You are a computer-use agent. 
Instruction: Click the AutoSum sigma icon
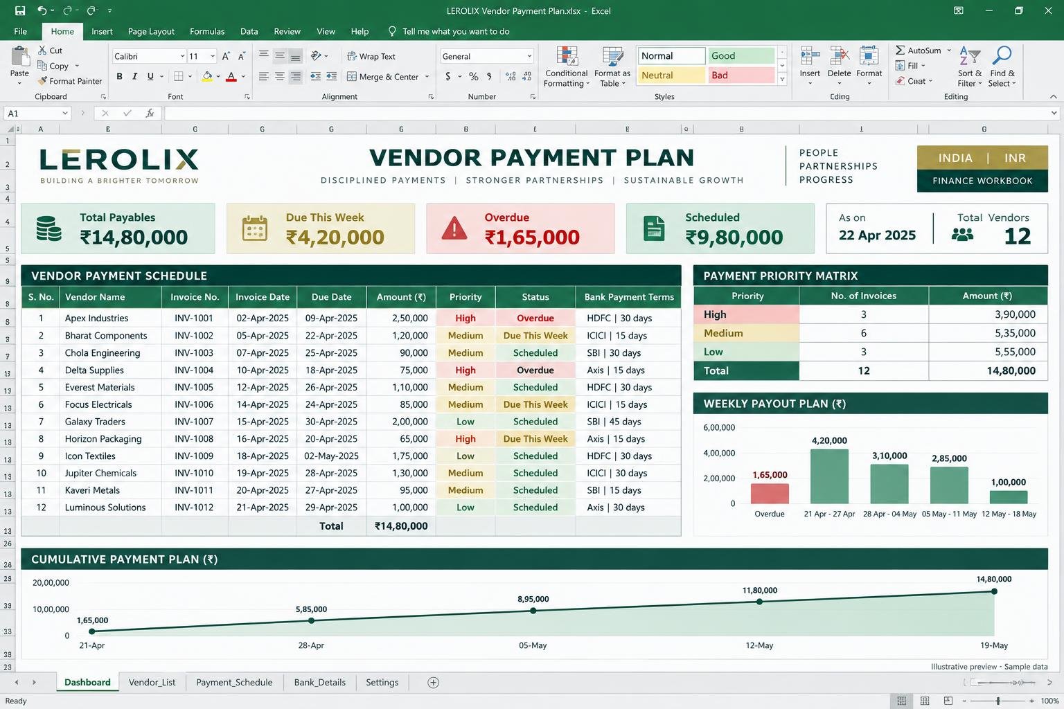coord(900,50)
